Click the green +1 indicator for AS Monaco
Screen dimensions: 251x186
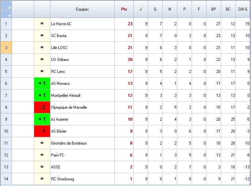pyautogui.click(x=42, y=84)
